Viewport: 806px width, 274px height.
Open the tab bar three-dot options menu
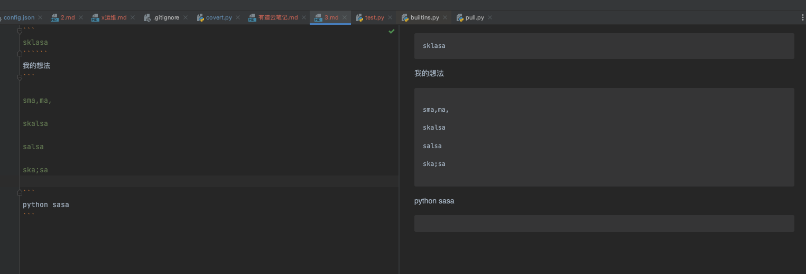(x=803, y=17)
